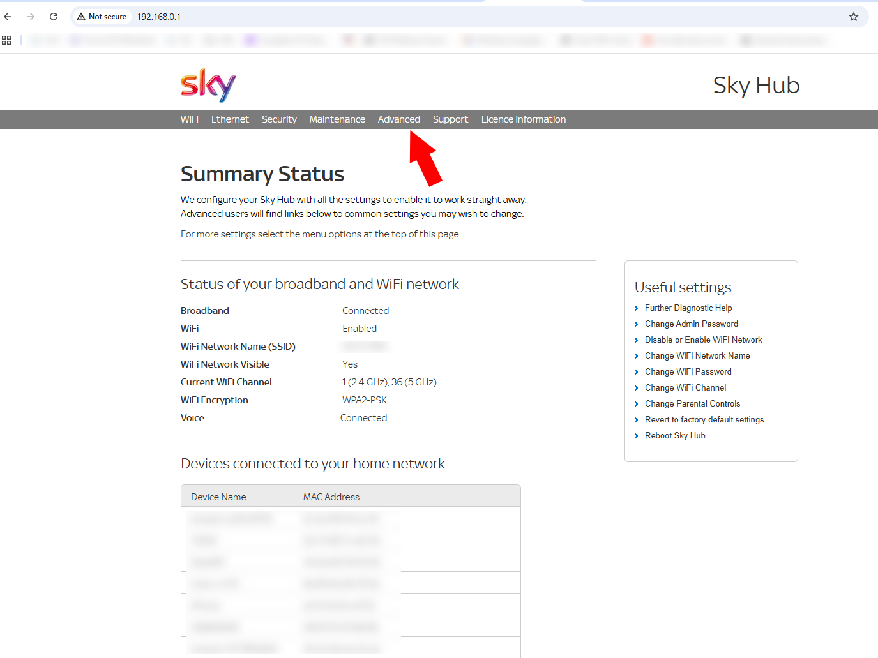Open the WiFi menu tab
Screen dimensions: 878x658
[x=189, y=119]
